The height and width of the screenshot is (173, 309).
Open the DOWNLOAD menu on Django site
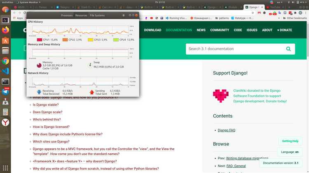coord(152,30)
